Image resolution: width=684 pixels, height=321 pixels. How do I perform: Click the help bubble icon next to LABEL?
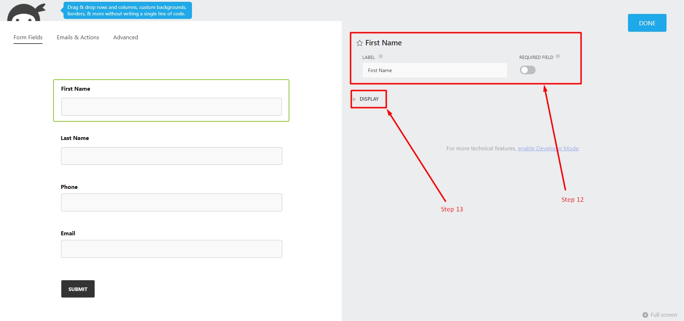tap(381, 56)
